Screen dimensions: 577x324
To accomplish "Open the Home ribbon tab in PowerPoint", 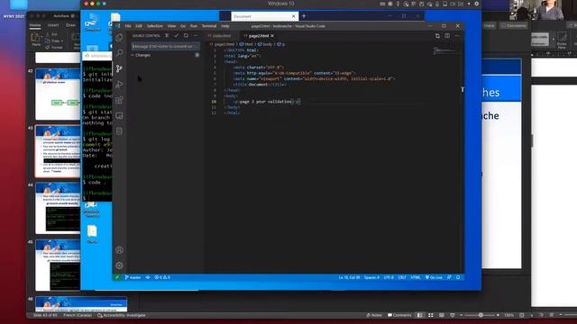I will pos(35,25).
